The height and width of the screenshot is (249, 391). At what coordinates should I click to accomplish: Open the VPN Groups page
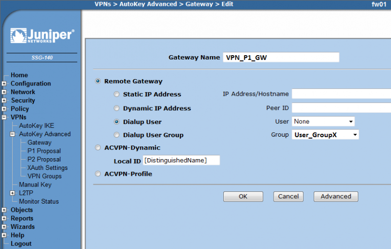tap(44, 176)
